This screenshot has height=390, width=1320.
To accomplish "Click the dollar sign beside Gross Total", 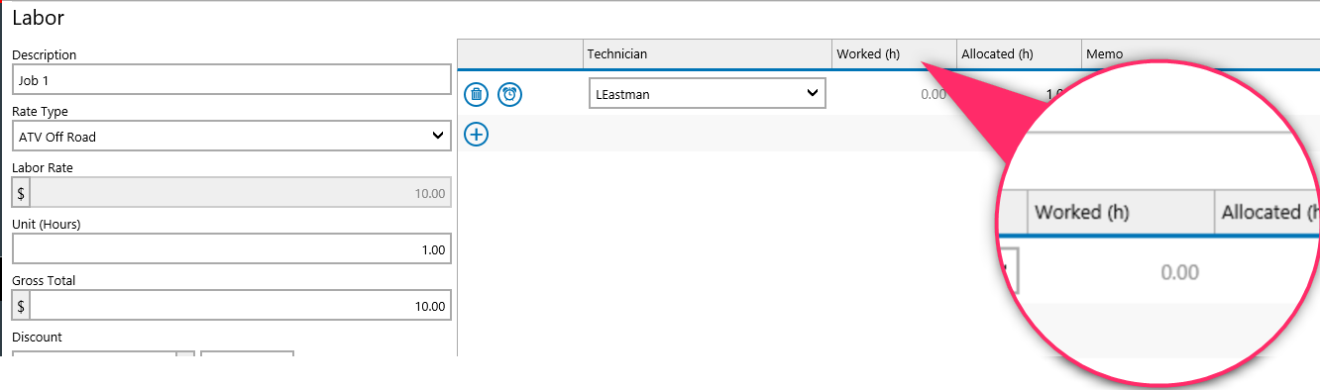I will coord(21,306).
